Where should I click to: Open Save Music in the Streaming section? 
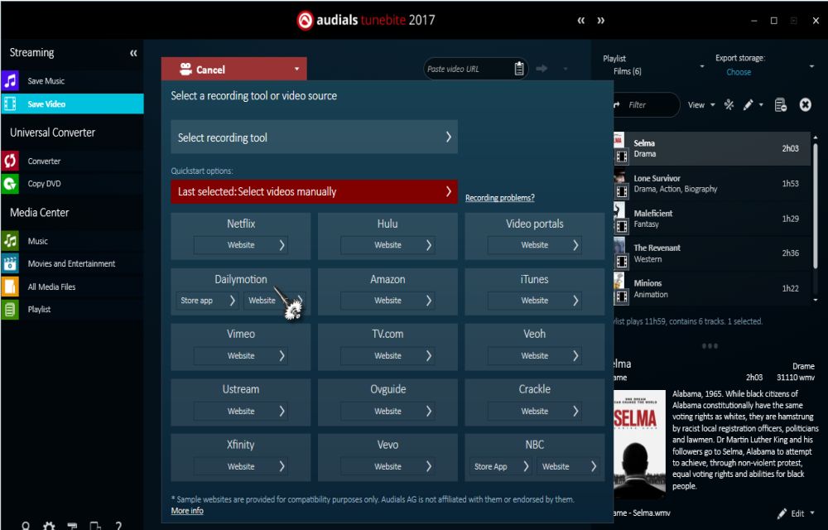pos(72,81)
